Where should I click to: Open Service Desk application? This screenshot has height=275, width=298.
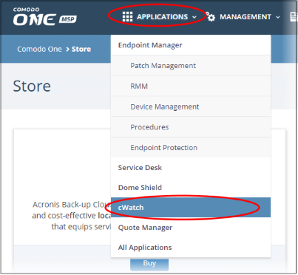[x=191, y=168]
